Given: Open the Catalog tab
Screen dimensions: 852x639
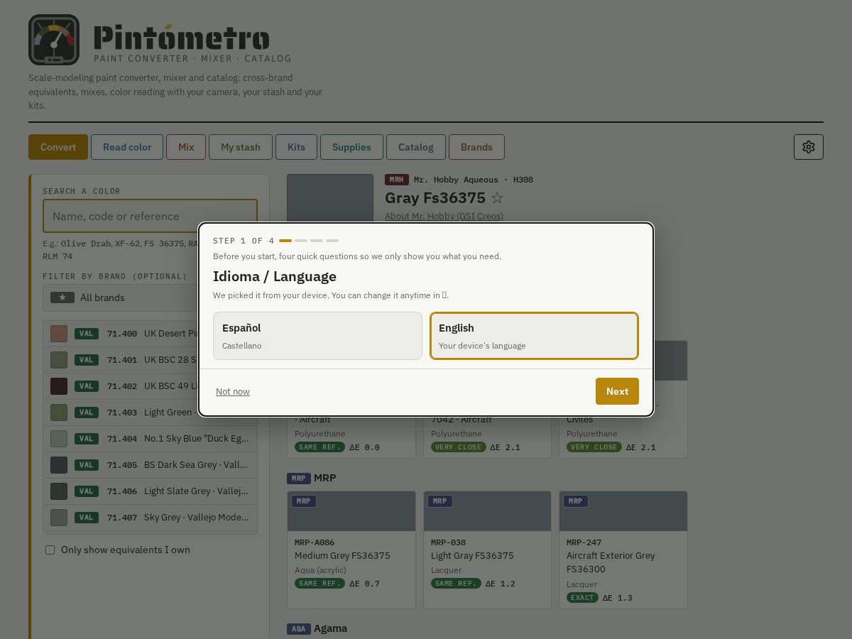Looking at the screenshot, I should click(416, 147).
